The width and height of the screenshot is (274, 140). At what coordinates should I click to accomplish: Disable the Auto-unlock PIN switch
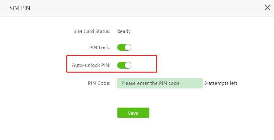(124, 65)
